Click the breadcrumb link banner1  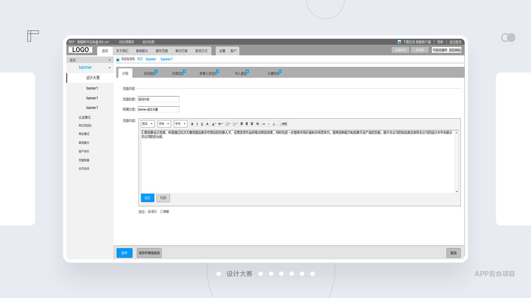tap(166, 59)
